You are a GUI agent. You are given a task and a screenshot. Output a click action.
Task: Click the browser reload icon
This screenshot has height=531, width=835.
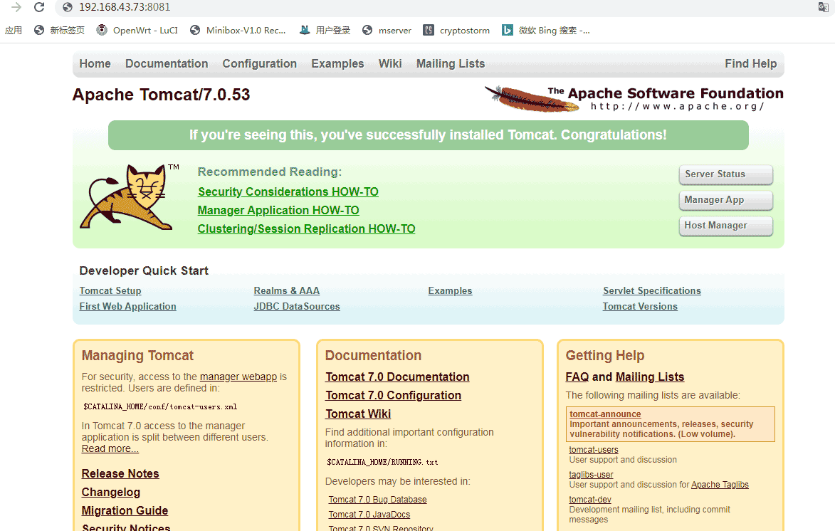(x=39, y=8)
